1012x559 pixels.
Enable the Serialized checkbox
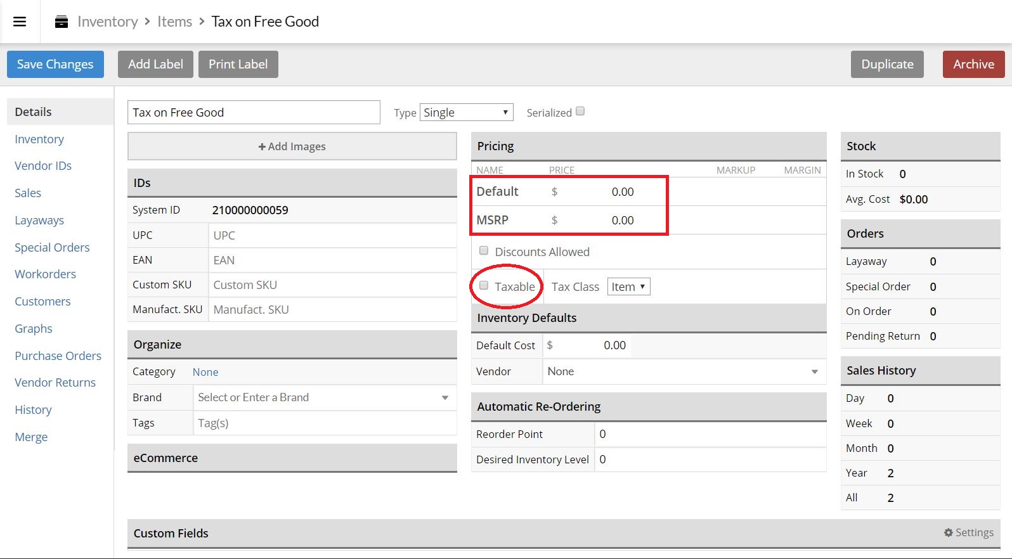[580, 112]
